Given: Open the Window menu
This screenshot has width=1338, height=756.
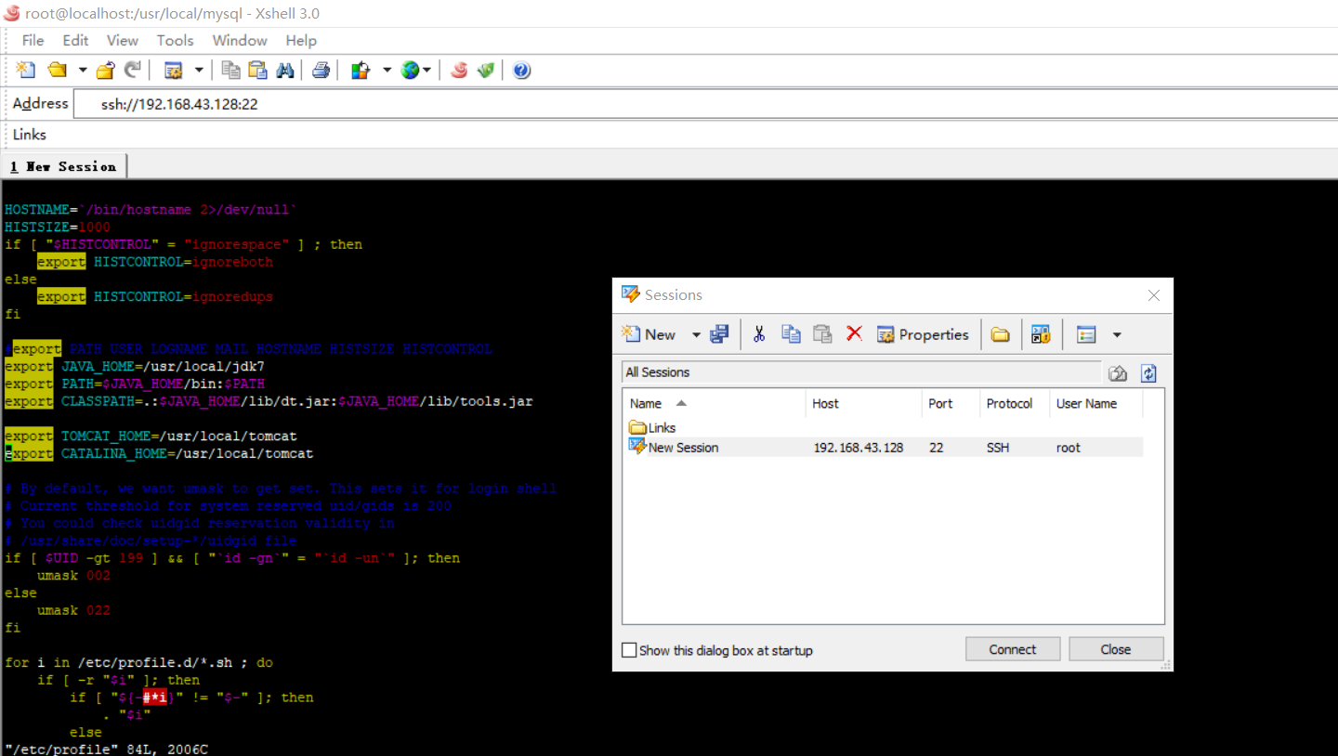Looking at the screenshot, I should click(240, 40).
